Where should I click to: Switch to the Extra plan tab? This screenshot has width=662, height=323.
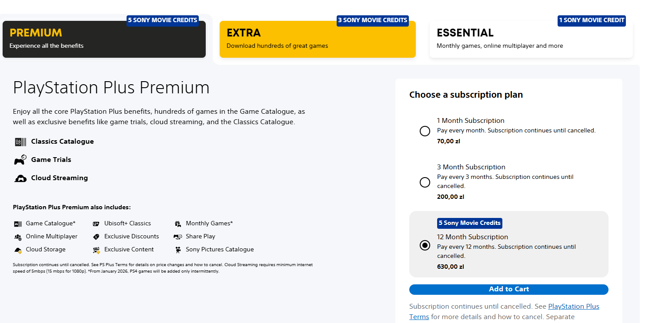coord(318,40)
